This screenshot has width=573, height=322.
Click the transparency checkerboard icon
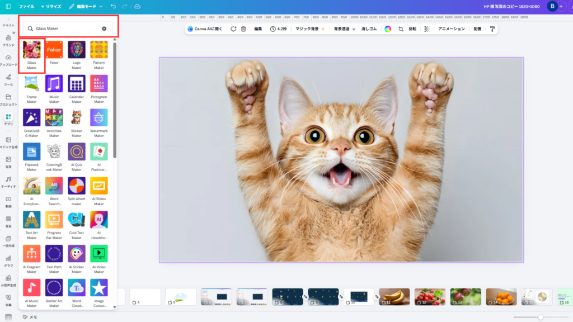coord(427,29)
